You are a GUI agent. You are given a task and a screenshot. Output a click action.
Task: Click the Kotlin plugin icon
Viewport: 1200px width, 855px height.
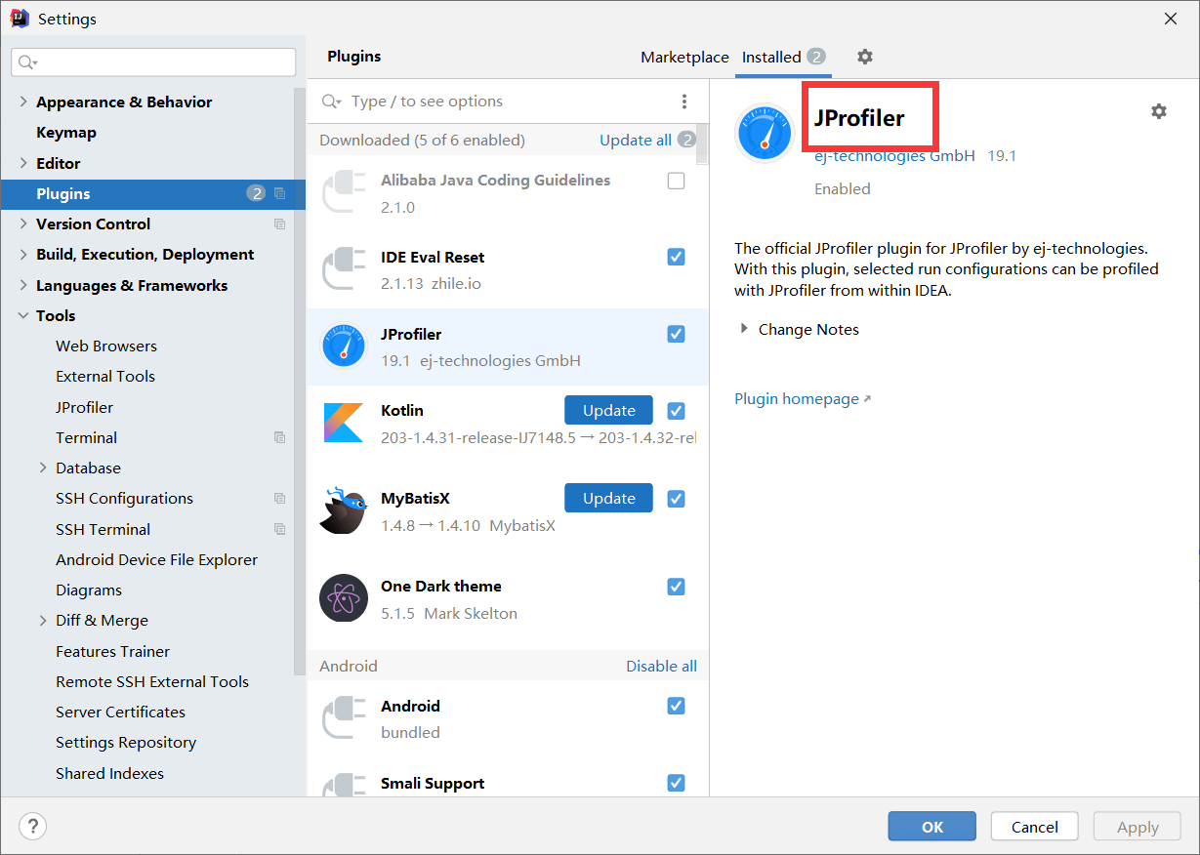click(343, 423)
